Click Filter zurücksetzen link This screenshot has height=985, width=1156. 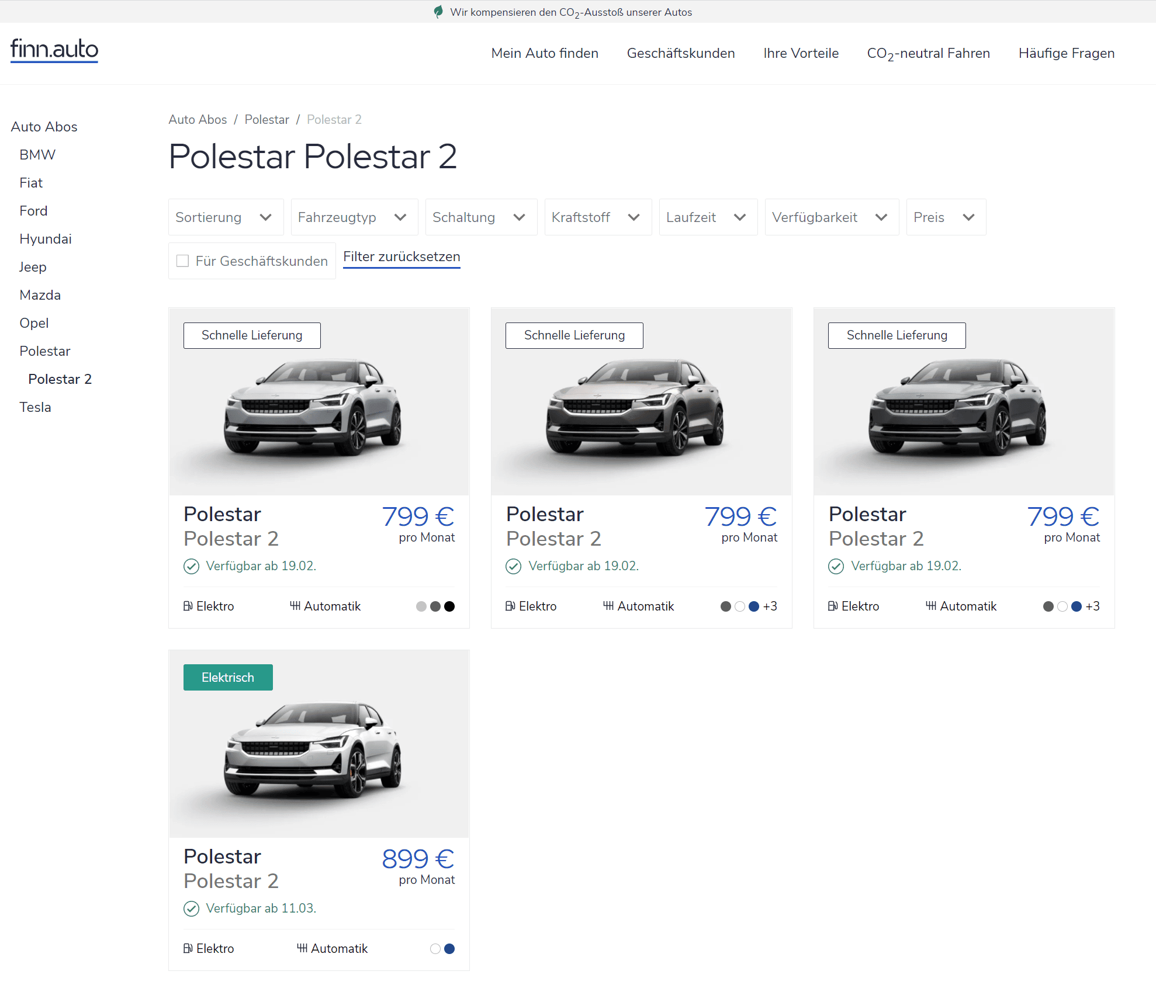[x=402, y=257]
